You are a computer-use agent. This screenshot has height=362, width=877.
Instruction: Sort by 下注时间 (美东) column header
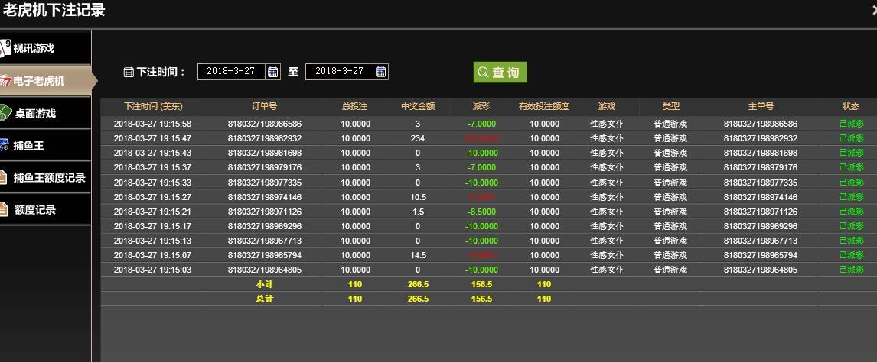click(153, 106)
